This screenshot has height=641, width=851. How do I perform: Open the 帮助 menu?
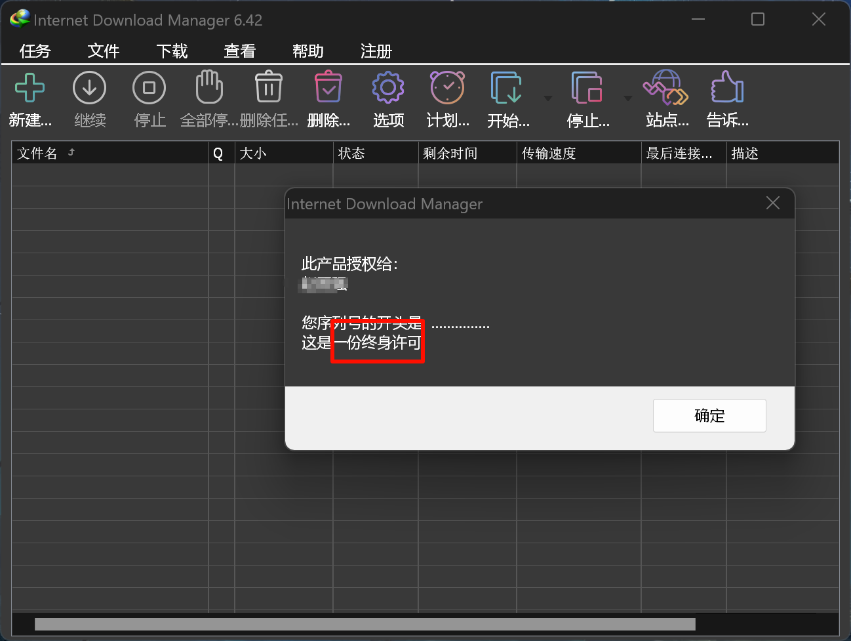click(x=308, y=51)
